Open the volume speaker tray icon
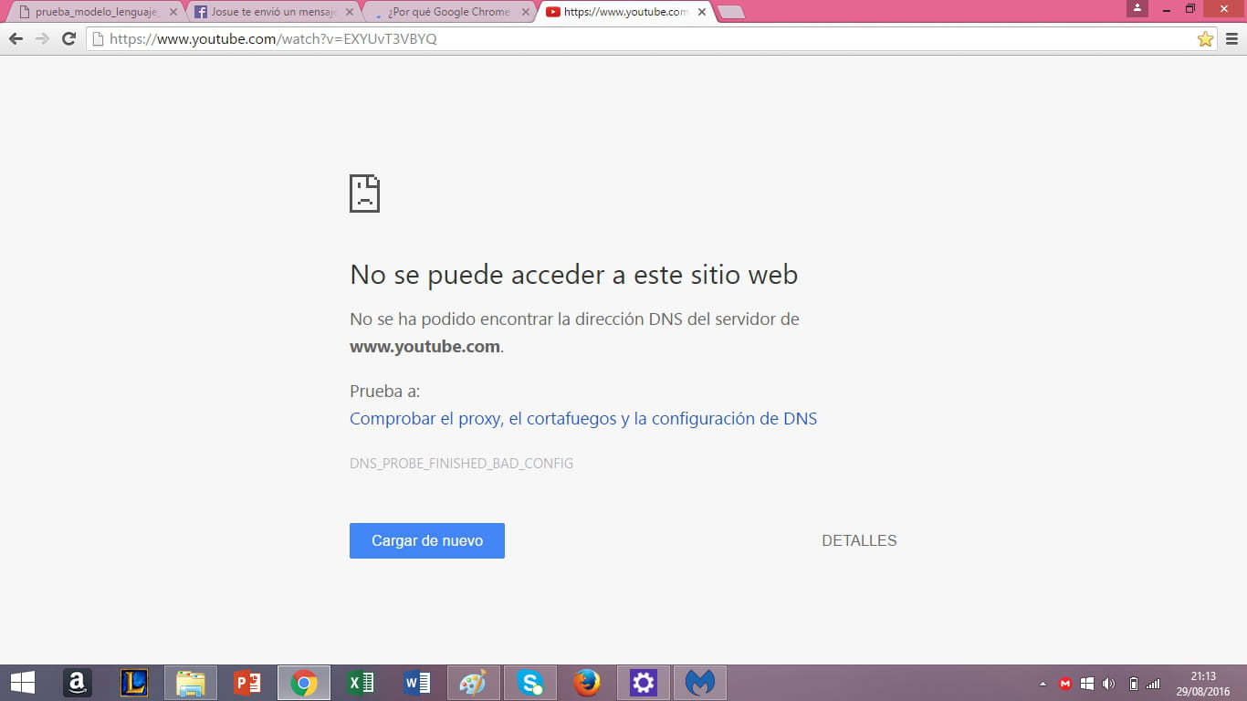The height and width of the screenshot is (701, 1247). 1109,684
